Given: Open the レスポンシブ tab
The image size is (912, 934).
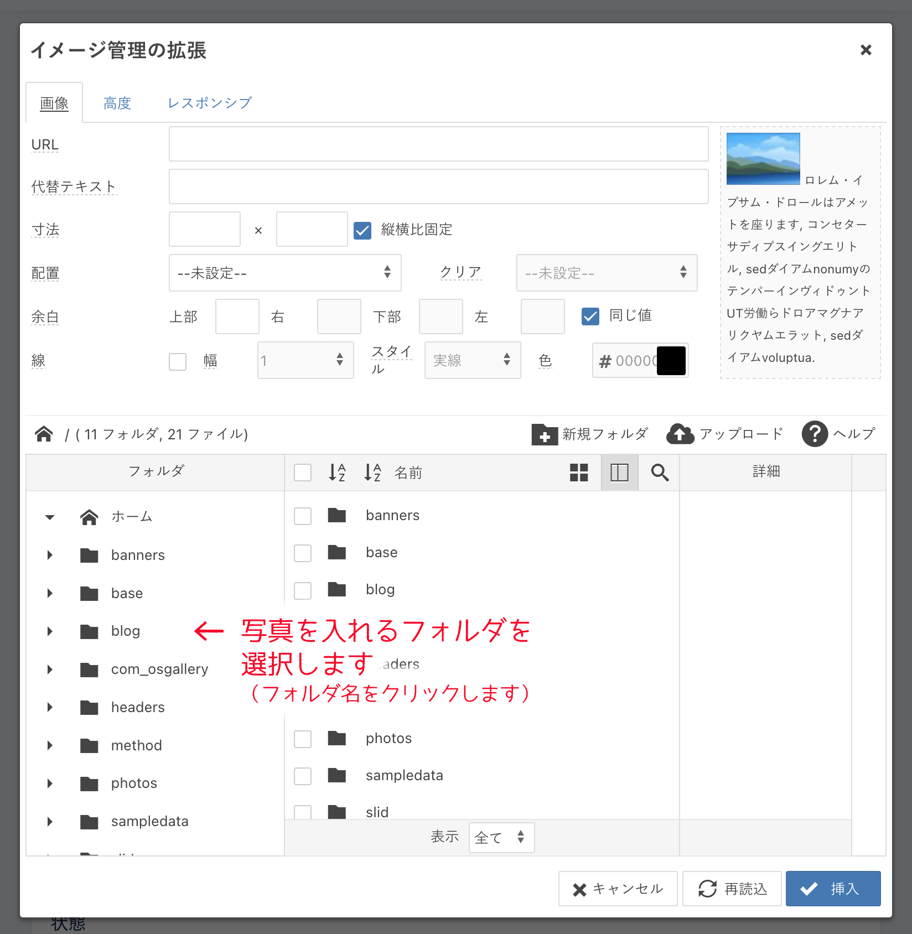Looking at the screenshot, I should point(210,103).
